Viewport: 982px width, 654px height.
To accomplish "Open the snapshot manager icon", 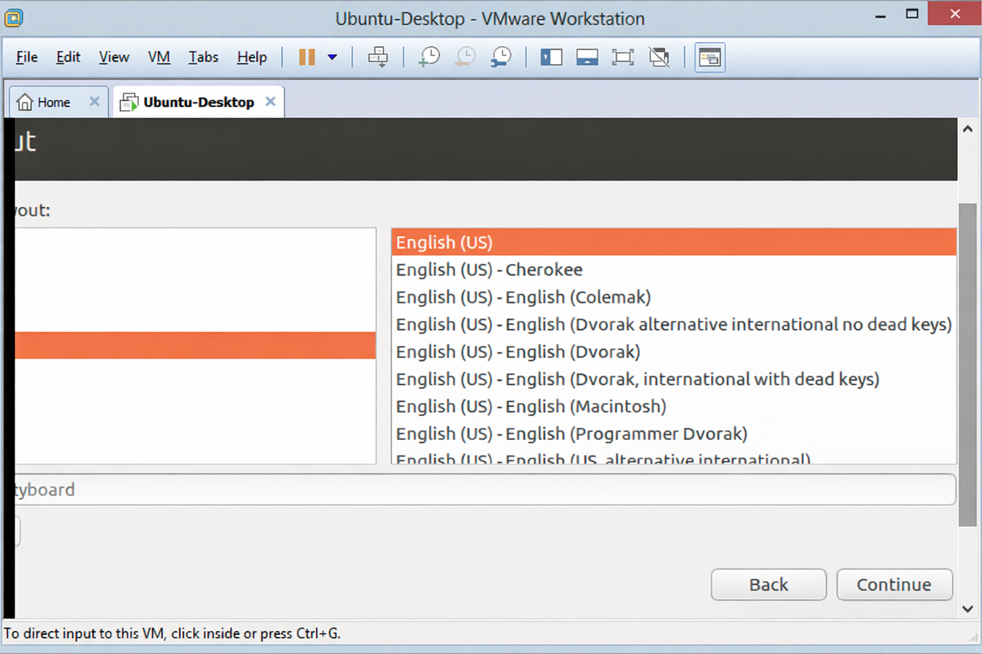I will [x=501, y=57].
